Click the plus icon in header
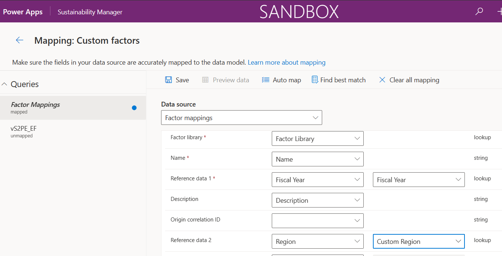The image size is (502, 256). 499,11
